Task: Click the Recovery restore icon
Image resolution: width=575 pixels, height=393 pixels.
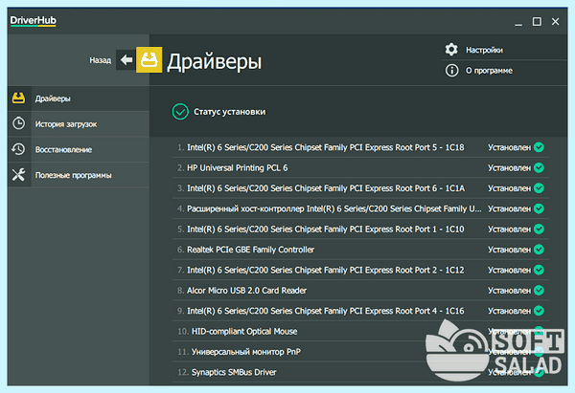Action: (18, 149)
